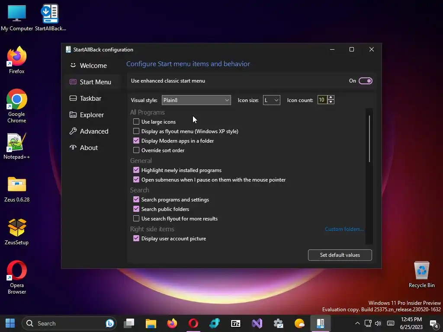Image resolution: width=443 pixels, height=332 pixels.
Task: Open the Notepad++ desktop shortcut
Action: click(x=17, y=146)
